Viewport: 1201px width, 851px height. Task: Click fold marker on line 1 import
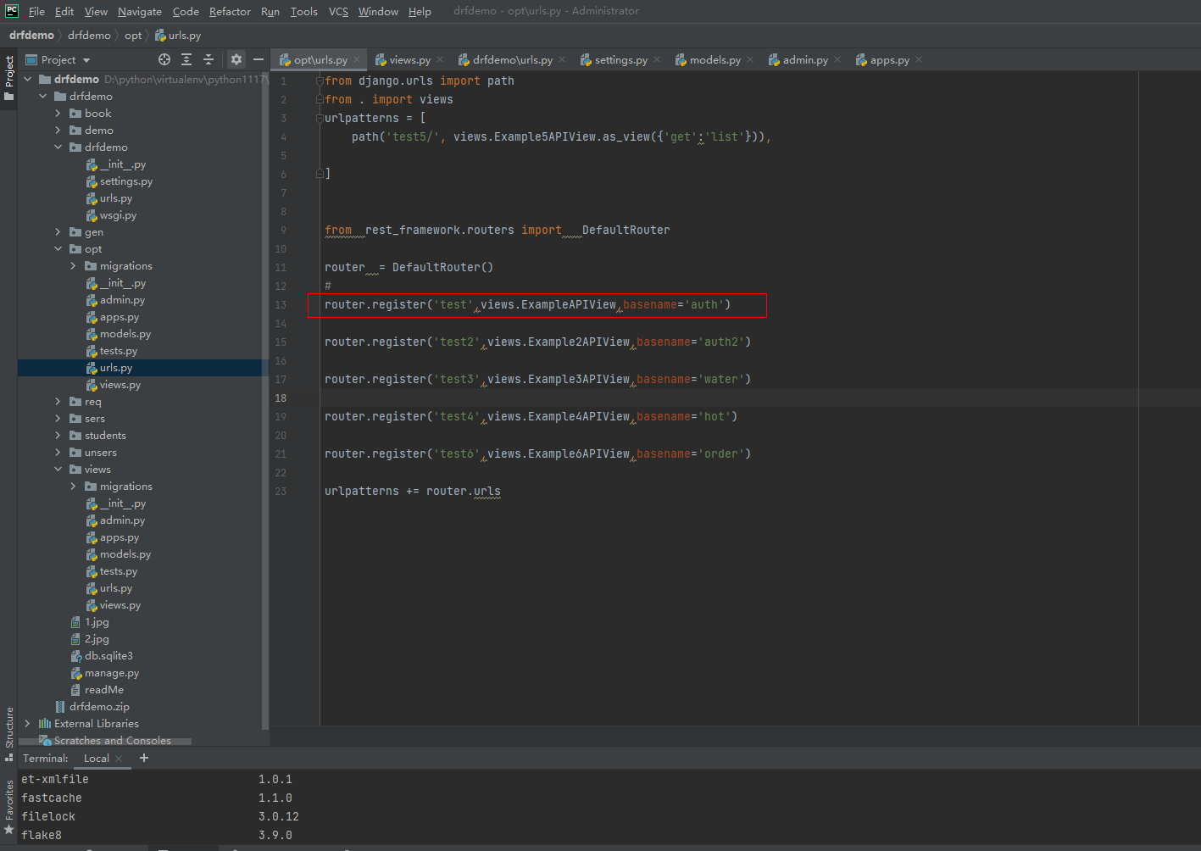point(320,81)
